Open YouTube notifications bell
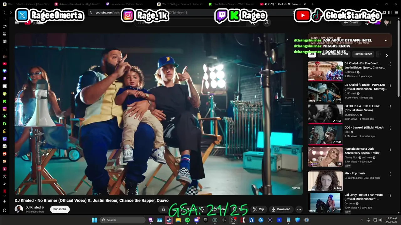Image resolution: width=401 pixels, height=225 pixels. click(x=367, y=22)
